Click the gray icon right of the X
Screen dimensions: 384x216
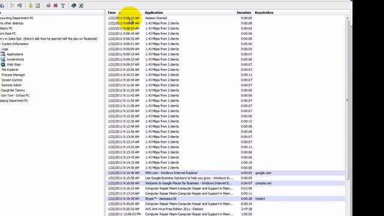click(x=20, y=5)
